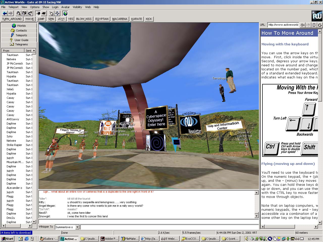The image size is (323, 242).
Task: Reload the web page with refresh icon
Action: coord(320,25)
